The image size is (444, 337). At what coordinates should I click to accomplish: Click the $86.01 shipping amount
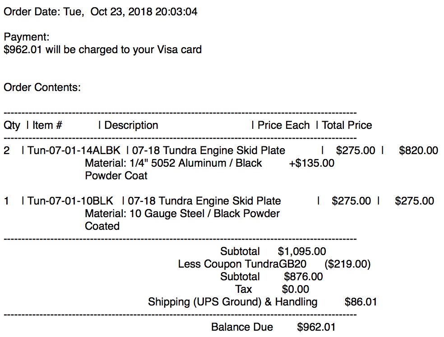361,302
